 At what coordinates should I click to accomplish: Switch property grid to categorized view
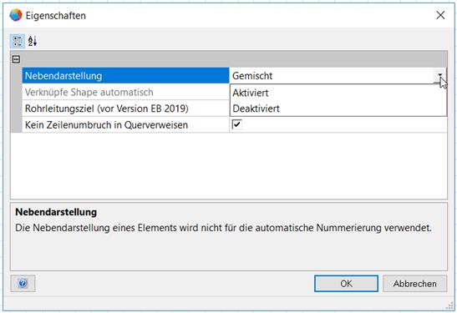click(x=18, y=41)
